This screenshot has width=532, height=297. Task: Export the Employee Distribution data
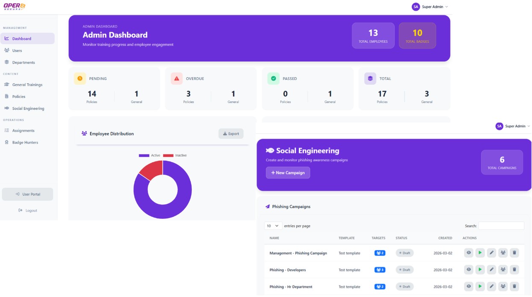coord(231,133)
